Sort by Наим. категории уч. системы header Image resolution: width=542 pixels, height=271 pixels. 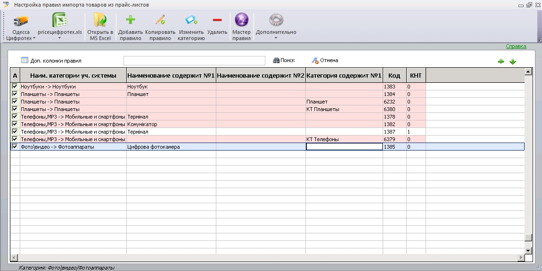coord(73,76)
